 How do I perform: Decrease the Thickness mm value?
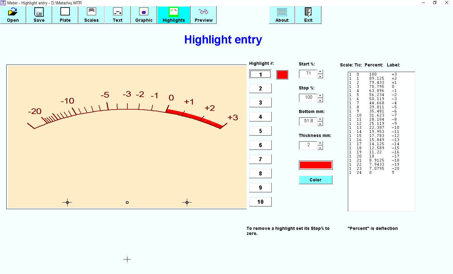(x=320, y=148)
